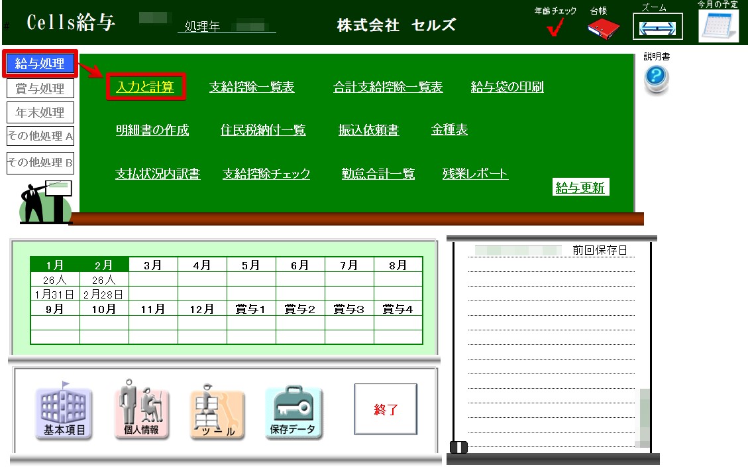Switch to the 年末処理 menu tab
This screenshot has width=748, height=469.
pyautogui.click(x=40, y=112)
